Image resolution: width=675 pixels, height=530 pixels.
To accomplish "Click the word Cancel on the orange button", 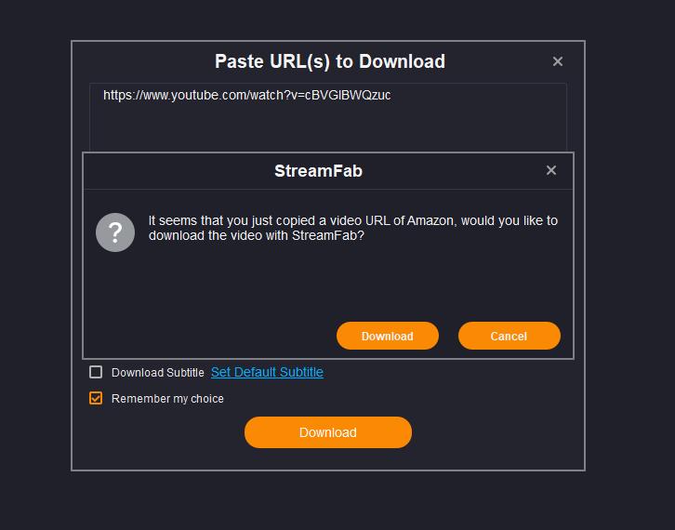I will tap(509, 337).
